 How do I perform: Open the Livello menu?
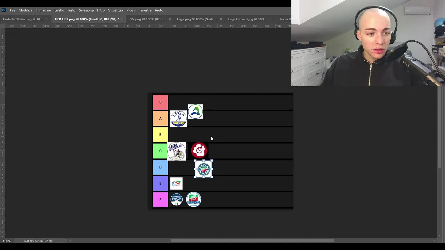pyautogui.click(x=59, y=10)
